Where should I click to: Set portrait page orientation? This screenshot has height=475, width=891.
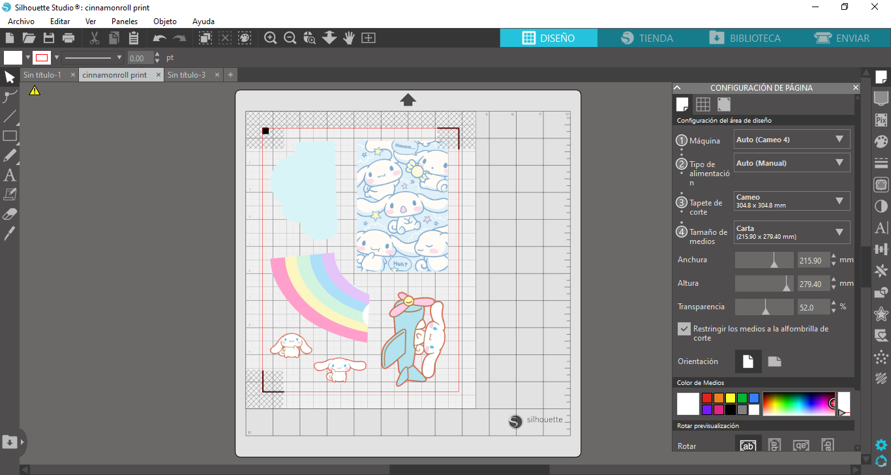click(748, 361)
